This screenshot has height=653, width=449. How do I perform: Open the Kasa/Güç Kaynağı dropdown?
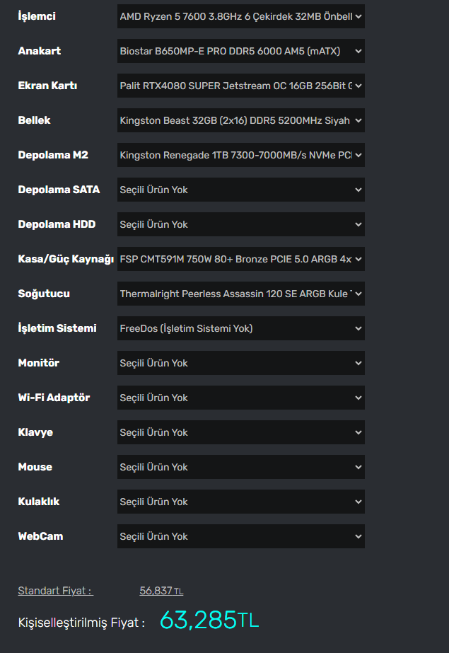(x=240, y=259)
